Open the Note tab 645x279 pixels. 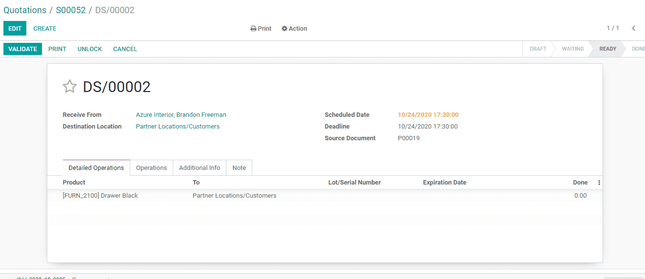tap(239, 167)
